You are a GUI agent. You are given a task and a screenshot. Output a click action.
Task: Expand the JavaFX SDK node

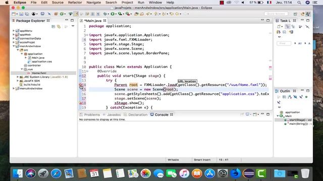[18, 81]
